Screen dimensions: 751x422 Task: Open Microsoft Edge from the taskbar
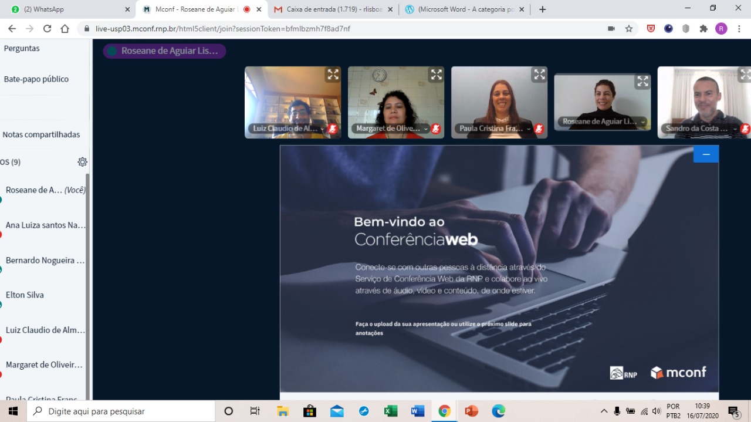point(499,411)
